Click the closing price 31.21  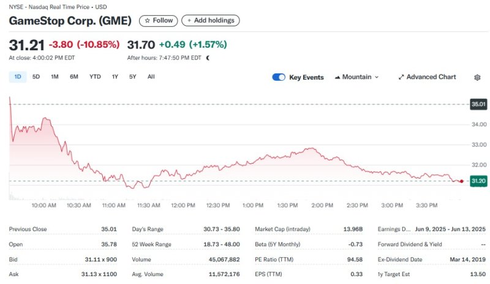tap(26, 45)
